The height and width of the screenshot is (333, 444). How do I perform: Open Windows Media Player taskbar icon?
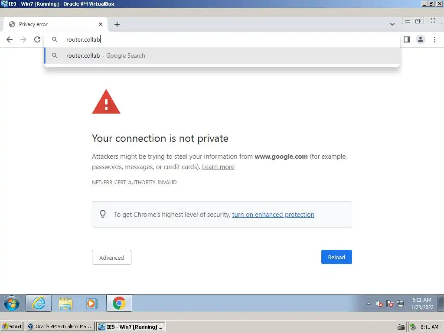tap(92, 303)
